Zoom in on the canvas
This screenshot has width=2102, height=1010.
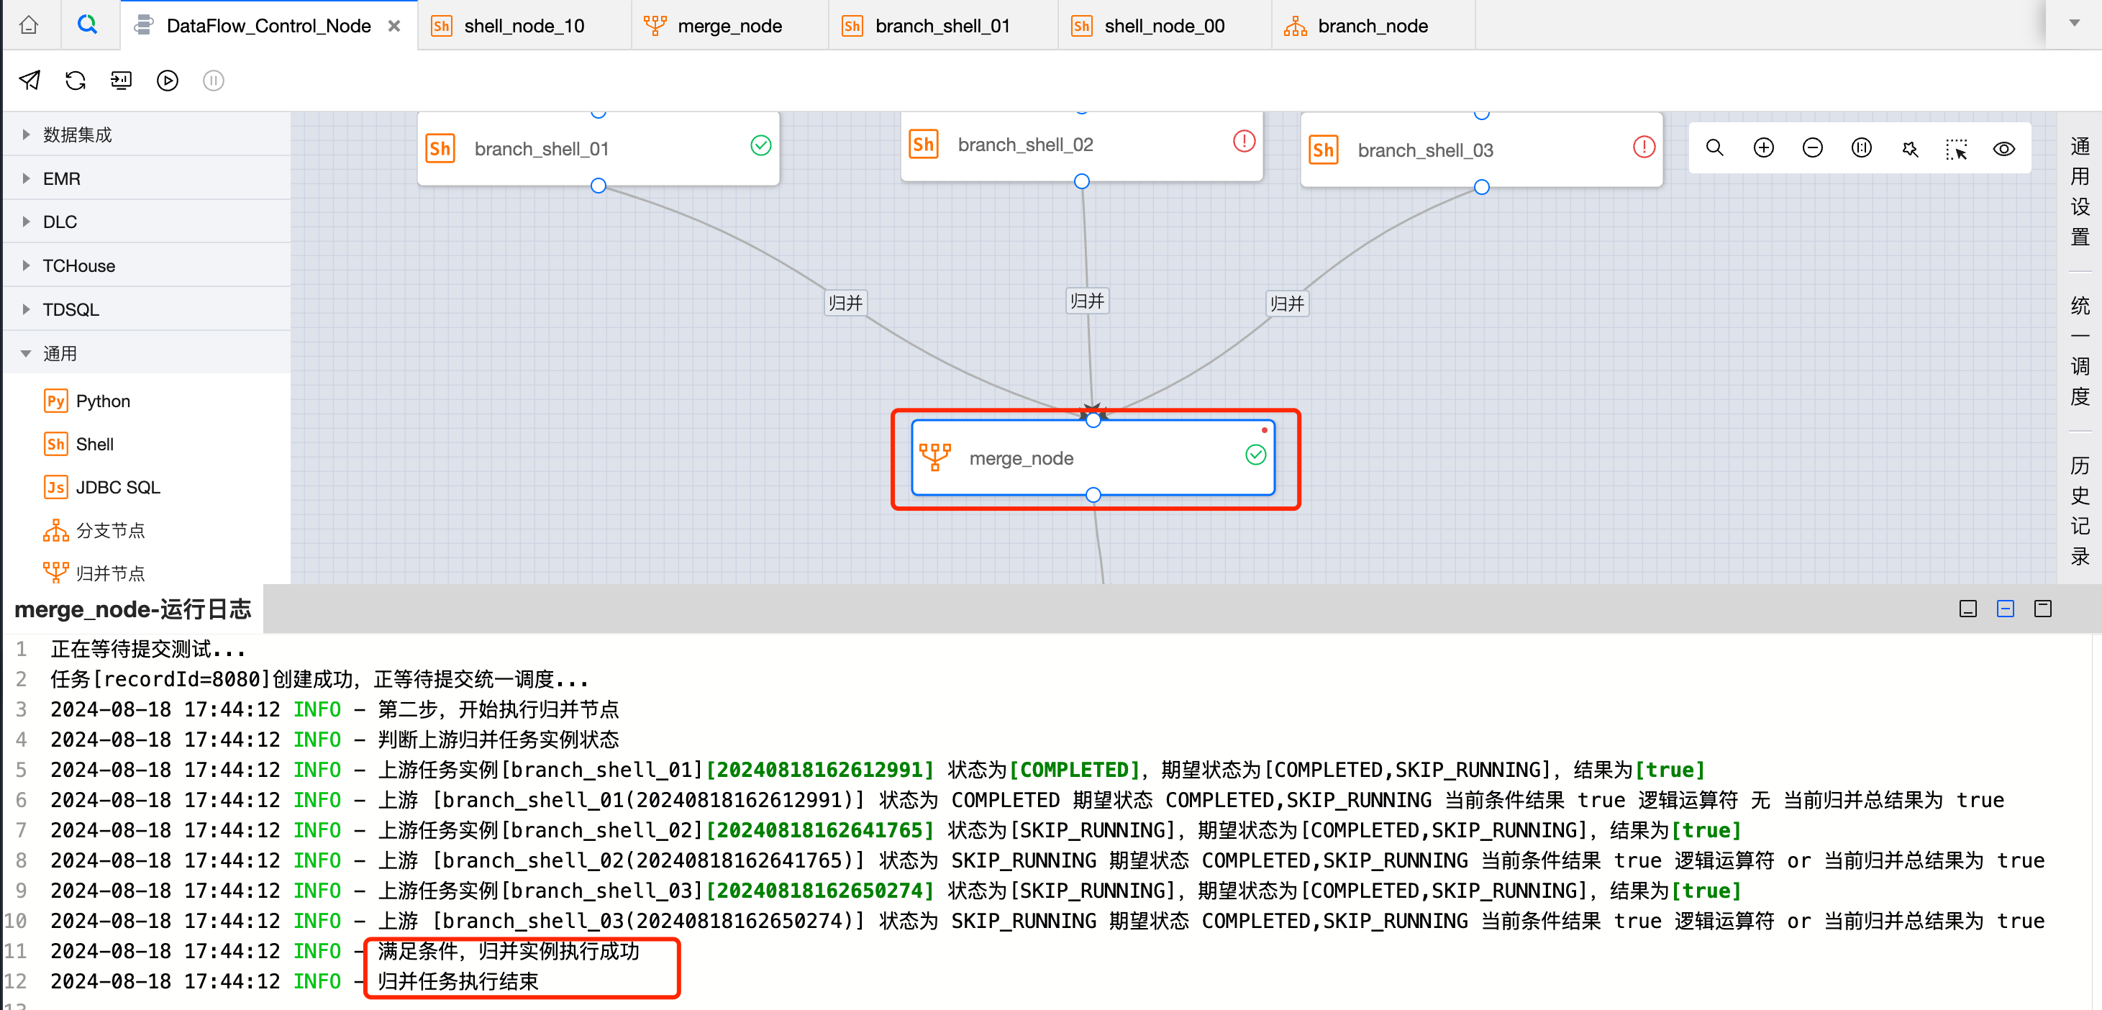coord(1763,147)
